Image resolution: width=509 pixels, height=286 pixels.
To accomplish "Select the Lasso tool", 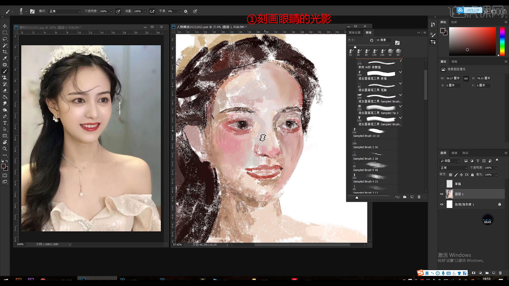I will pos(5,39).
